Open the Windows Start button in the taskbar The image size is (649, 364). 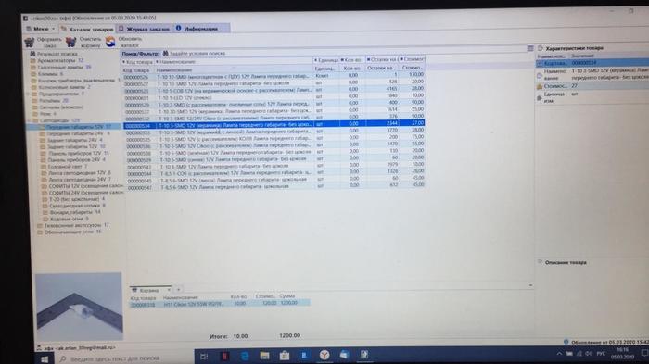coord(45,358)
